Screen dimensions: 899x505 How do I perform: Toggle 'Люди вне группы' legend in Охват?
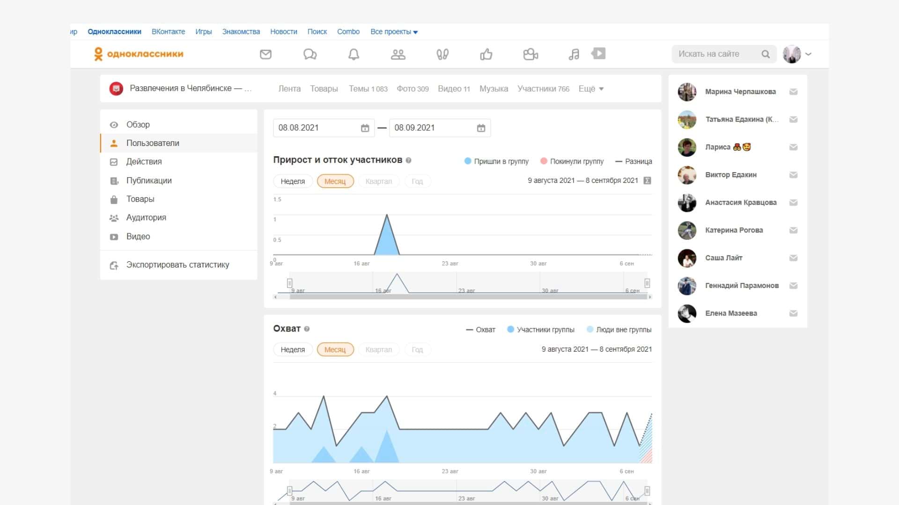click(x=619, y=330)
